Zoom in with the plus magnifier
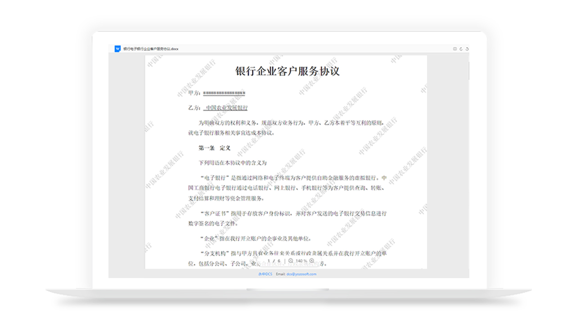 point(312,261)
